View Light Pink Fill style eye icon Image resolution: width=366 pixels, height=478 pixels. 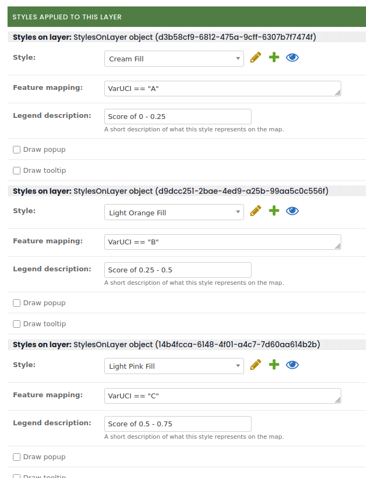[x=292, y=365]
